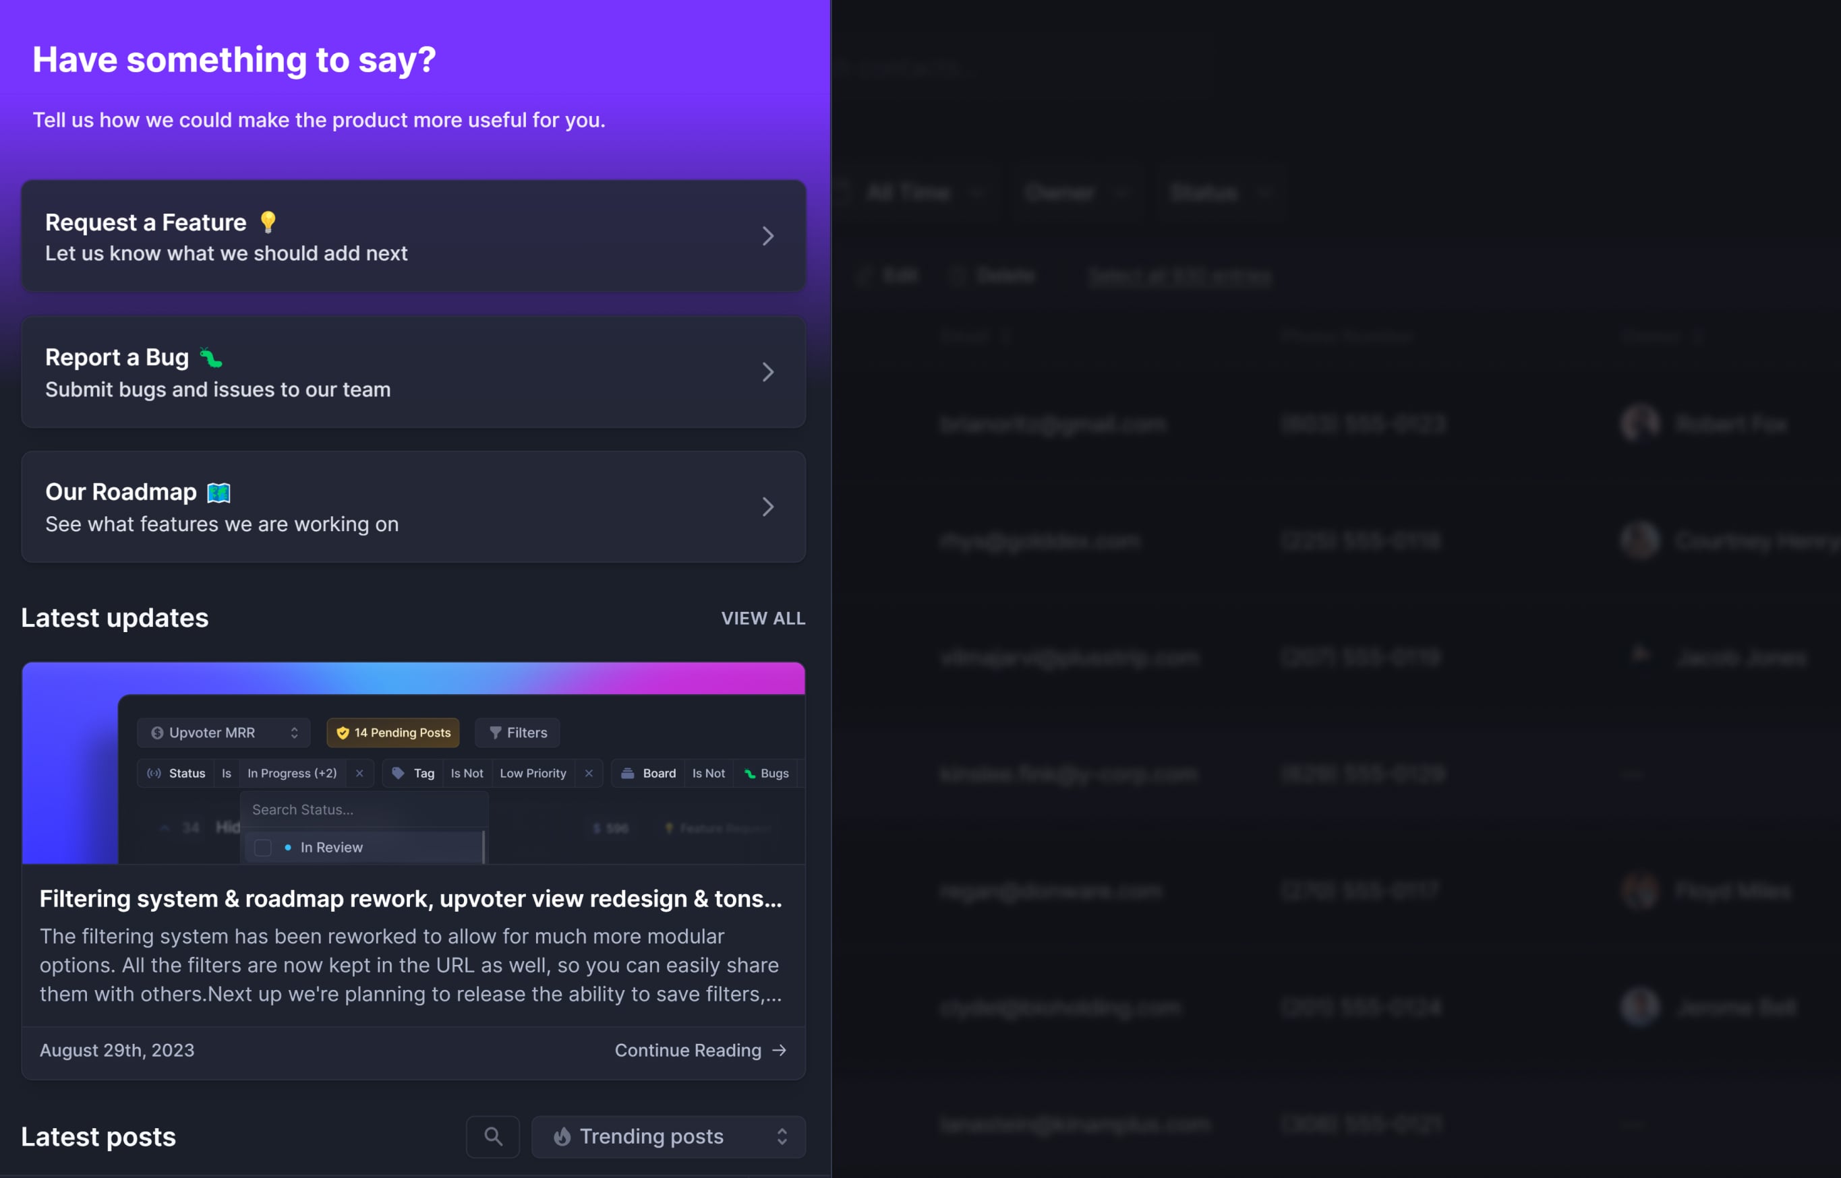
Task: Open the Report a Bug card
Action: coord(413,373)
